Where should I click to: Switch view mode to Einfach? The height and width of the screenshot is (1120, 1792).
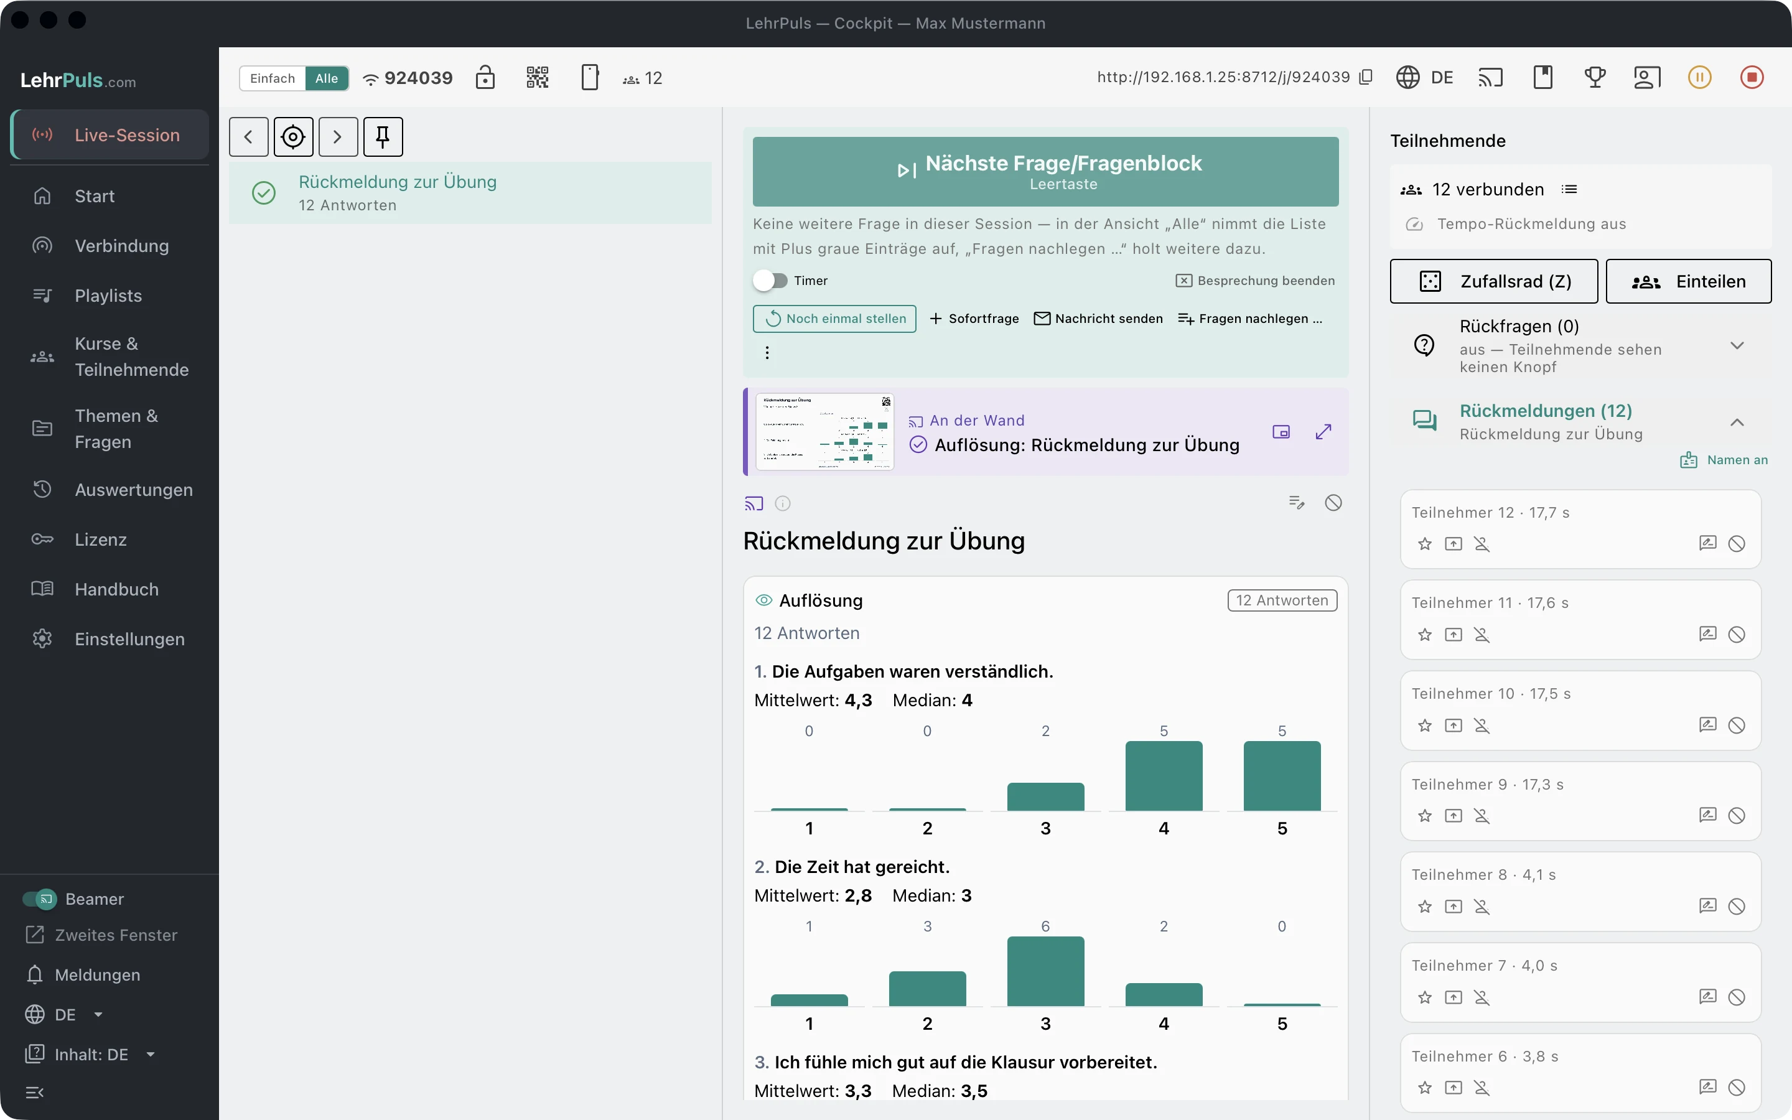pos(273,78)
